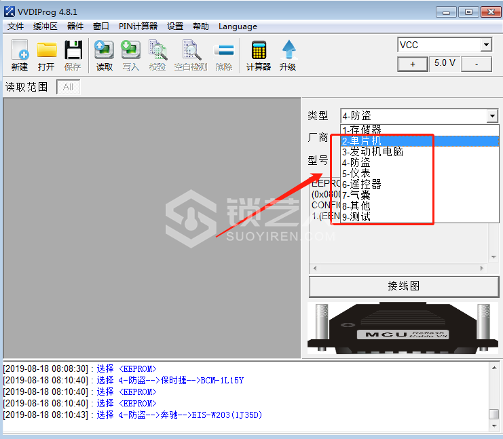Viewport: 503px width, 439px height.
Task: Click the log panel scroll up arrow
Action: pyautogui.click(x=494, y=368)
